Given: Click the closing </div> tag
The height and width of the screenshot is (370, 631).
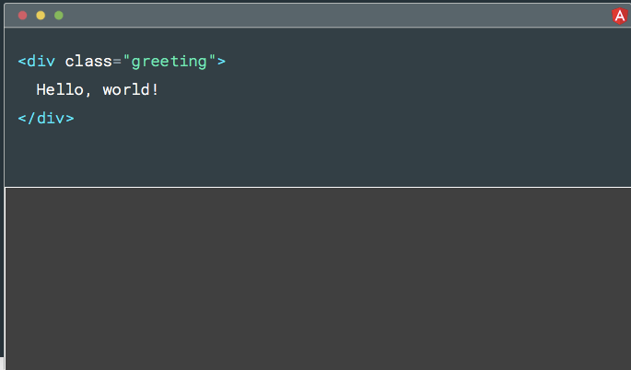Looking at the screenshot, I should 46,119.
